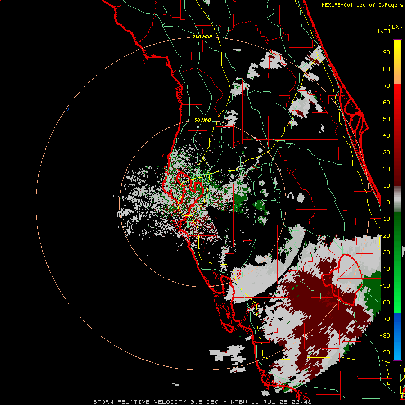The height and width of the screenshot is (405, 405).
Task: Click the 50 NMI range ring label
Action: coord(202,120)
